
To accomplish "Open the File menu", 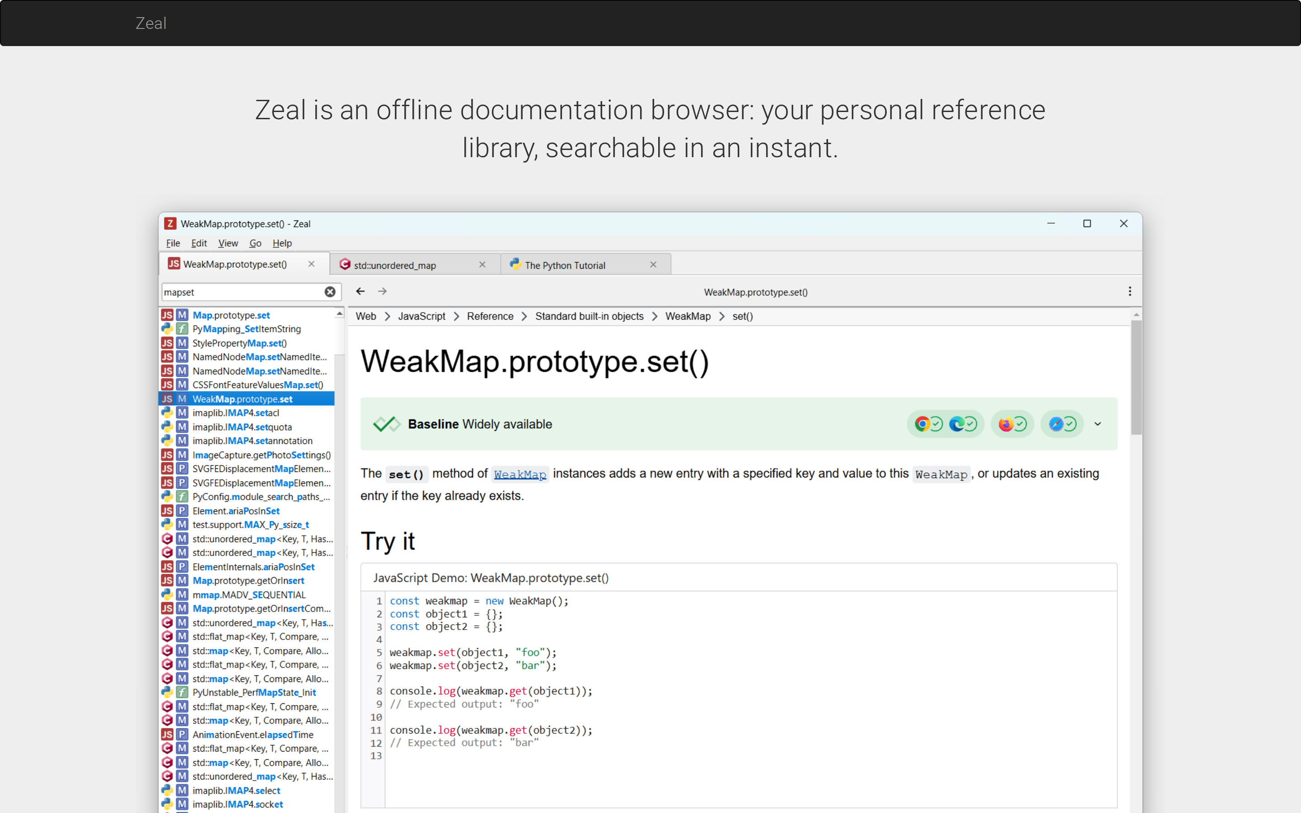I will pyautogui.click(x=173, y=243).
